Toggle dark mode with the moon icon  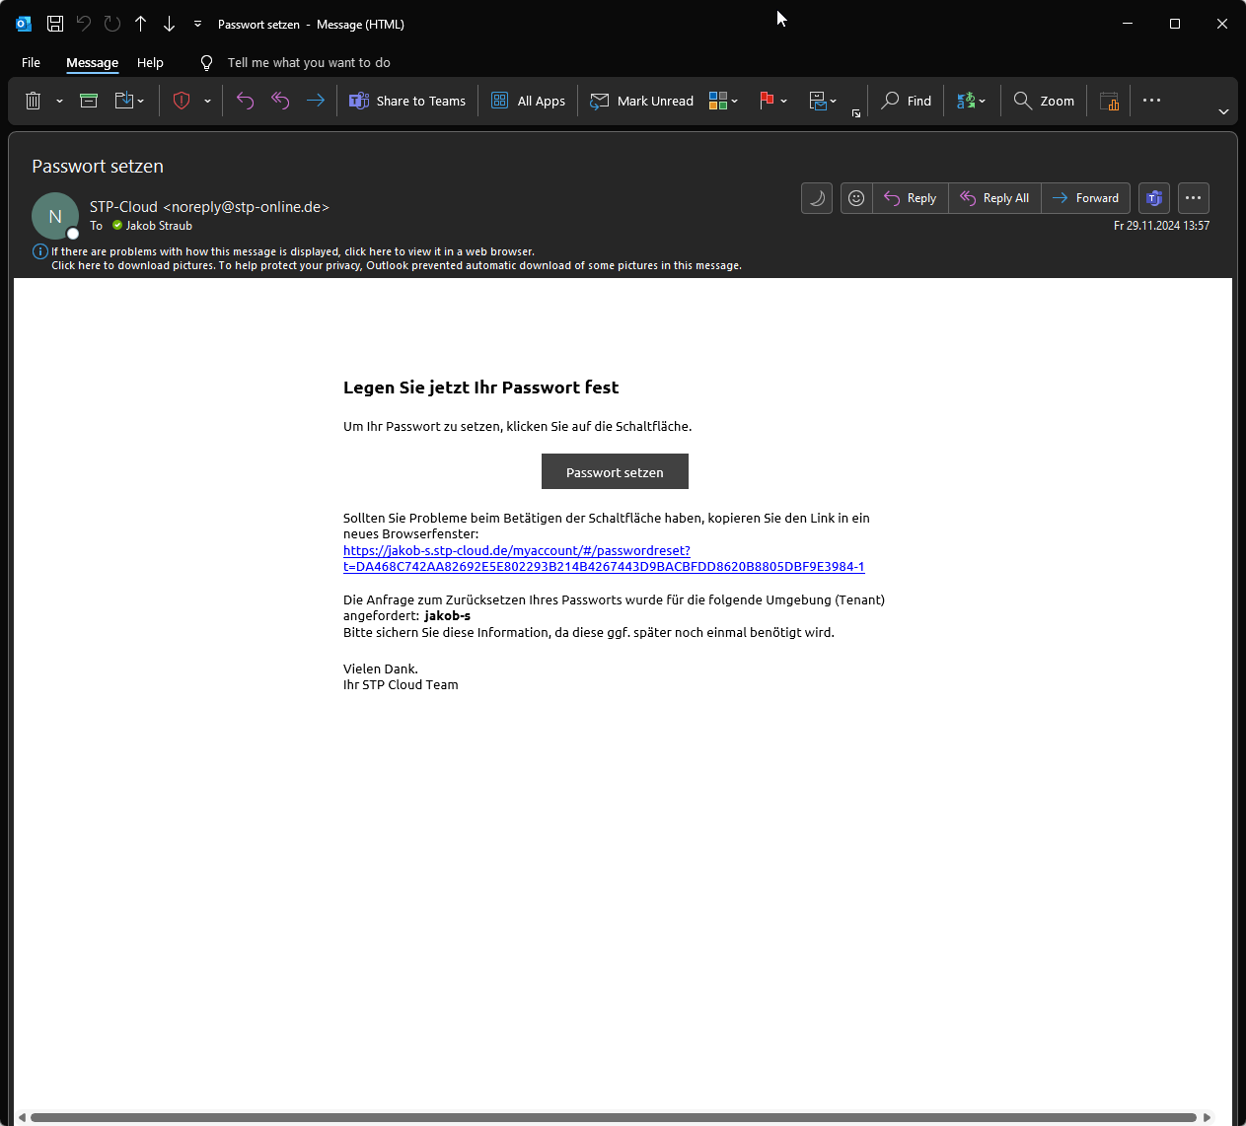(817, 198)
